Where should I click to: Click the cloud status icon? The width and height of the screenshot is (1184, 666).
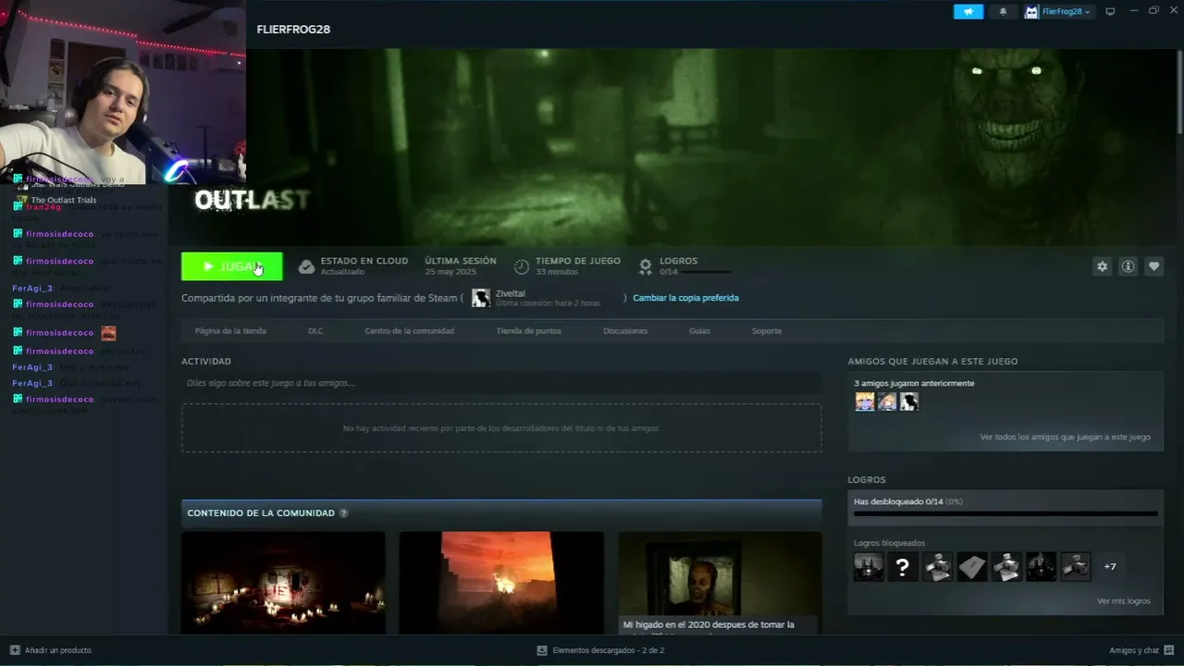(306, 266)
